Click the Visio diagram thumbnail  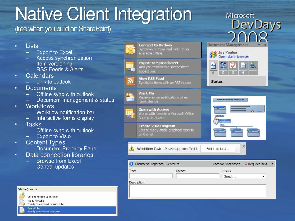[x=238, y=118]
